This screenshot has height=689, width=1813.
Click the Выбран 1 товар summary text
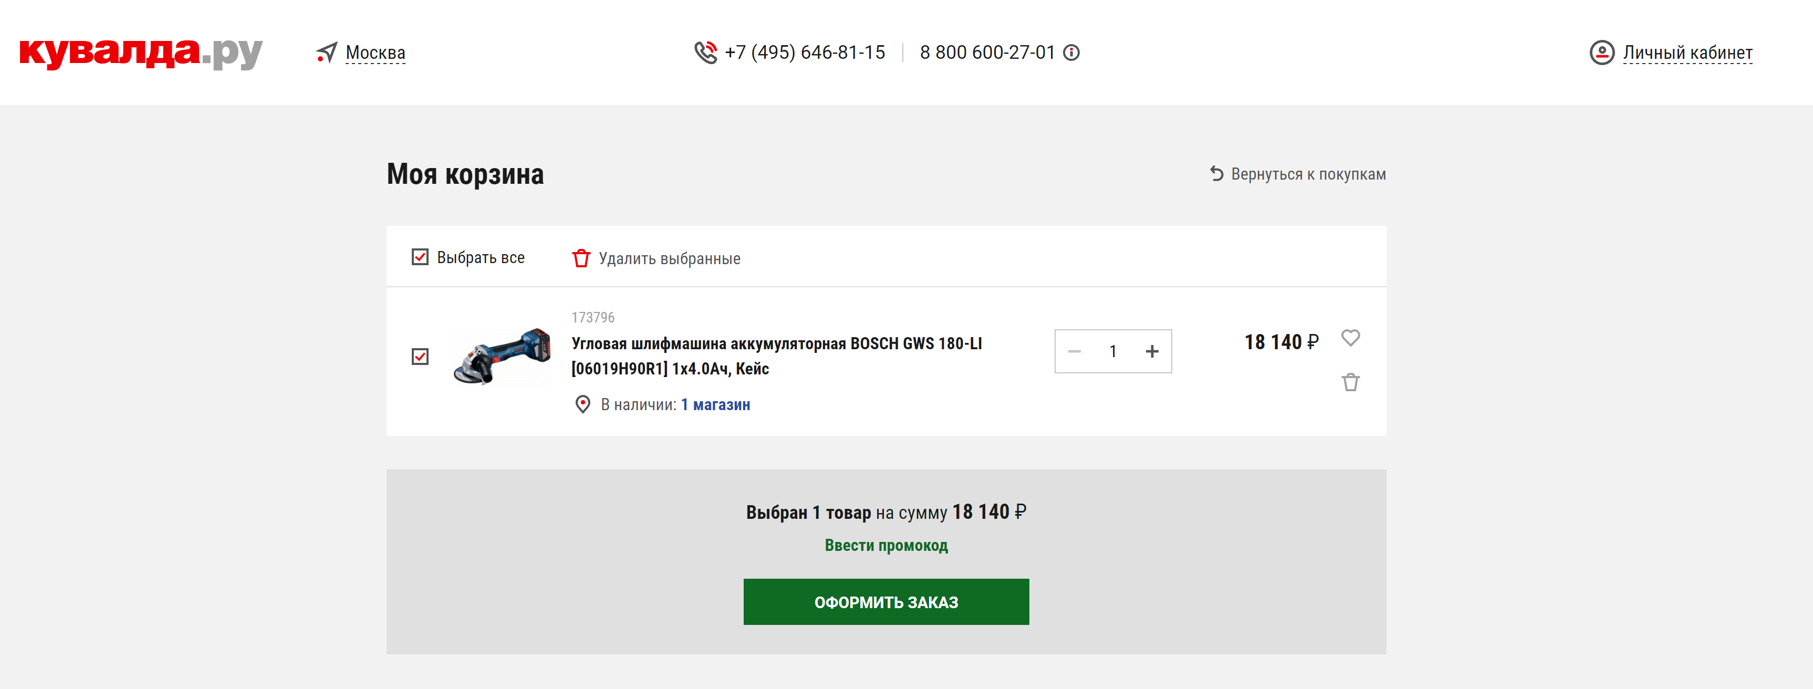(886, 513)
